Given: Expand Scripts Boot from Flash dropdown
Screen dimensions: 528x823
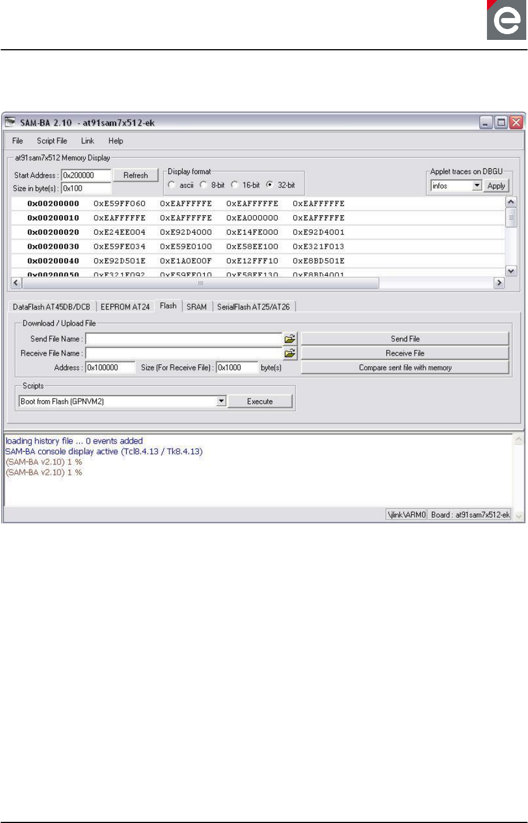Looking at the screenshot, I should 221,401.
